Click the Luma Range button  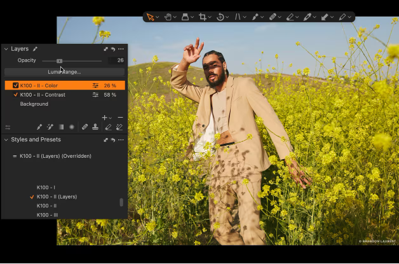(64, 72)
